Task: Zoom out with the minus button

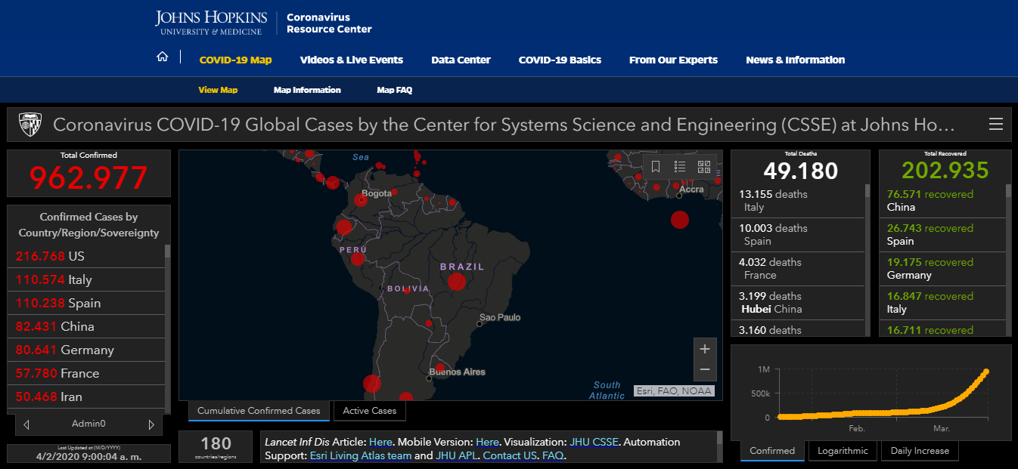Action: pos(704,369)
